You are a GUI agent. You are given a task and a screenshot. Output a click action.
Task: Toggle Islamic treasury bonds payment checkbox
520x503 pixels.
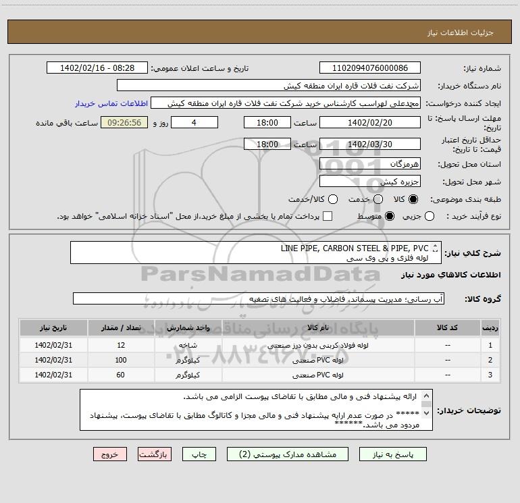[328, 216]
